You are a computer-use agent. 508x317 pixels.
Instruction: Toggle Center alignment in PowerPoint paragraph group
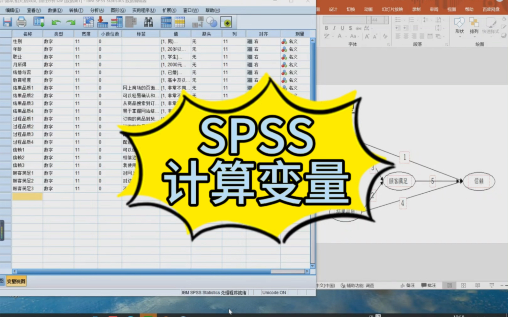tap(406, 36)
